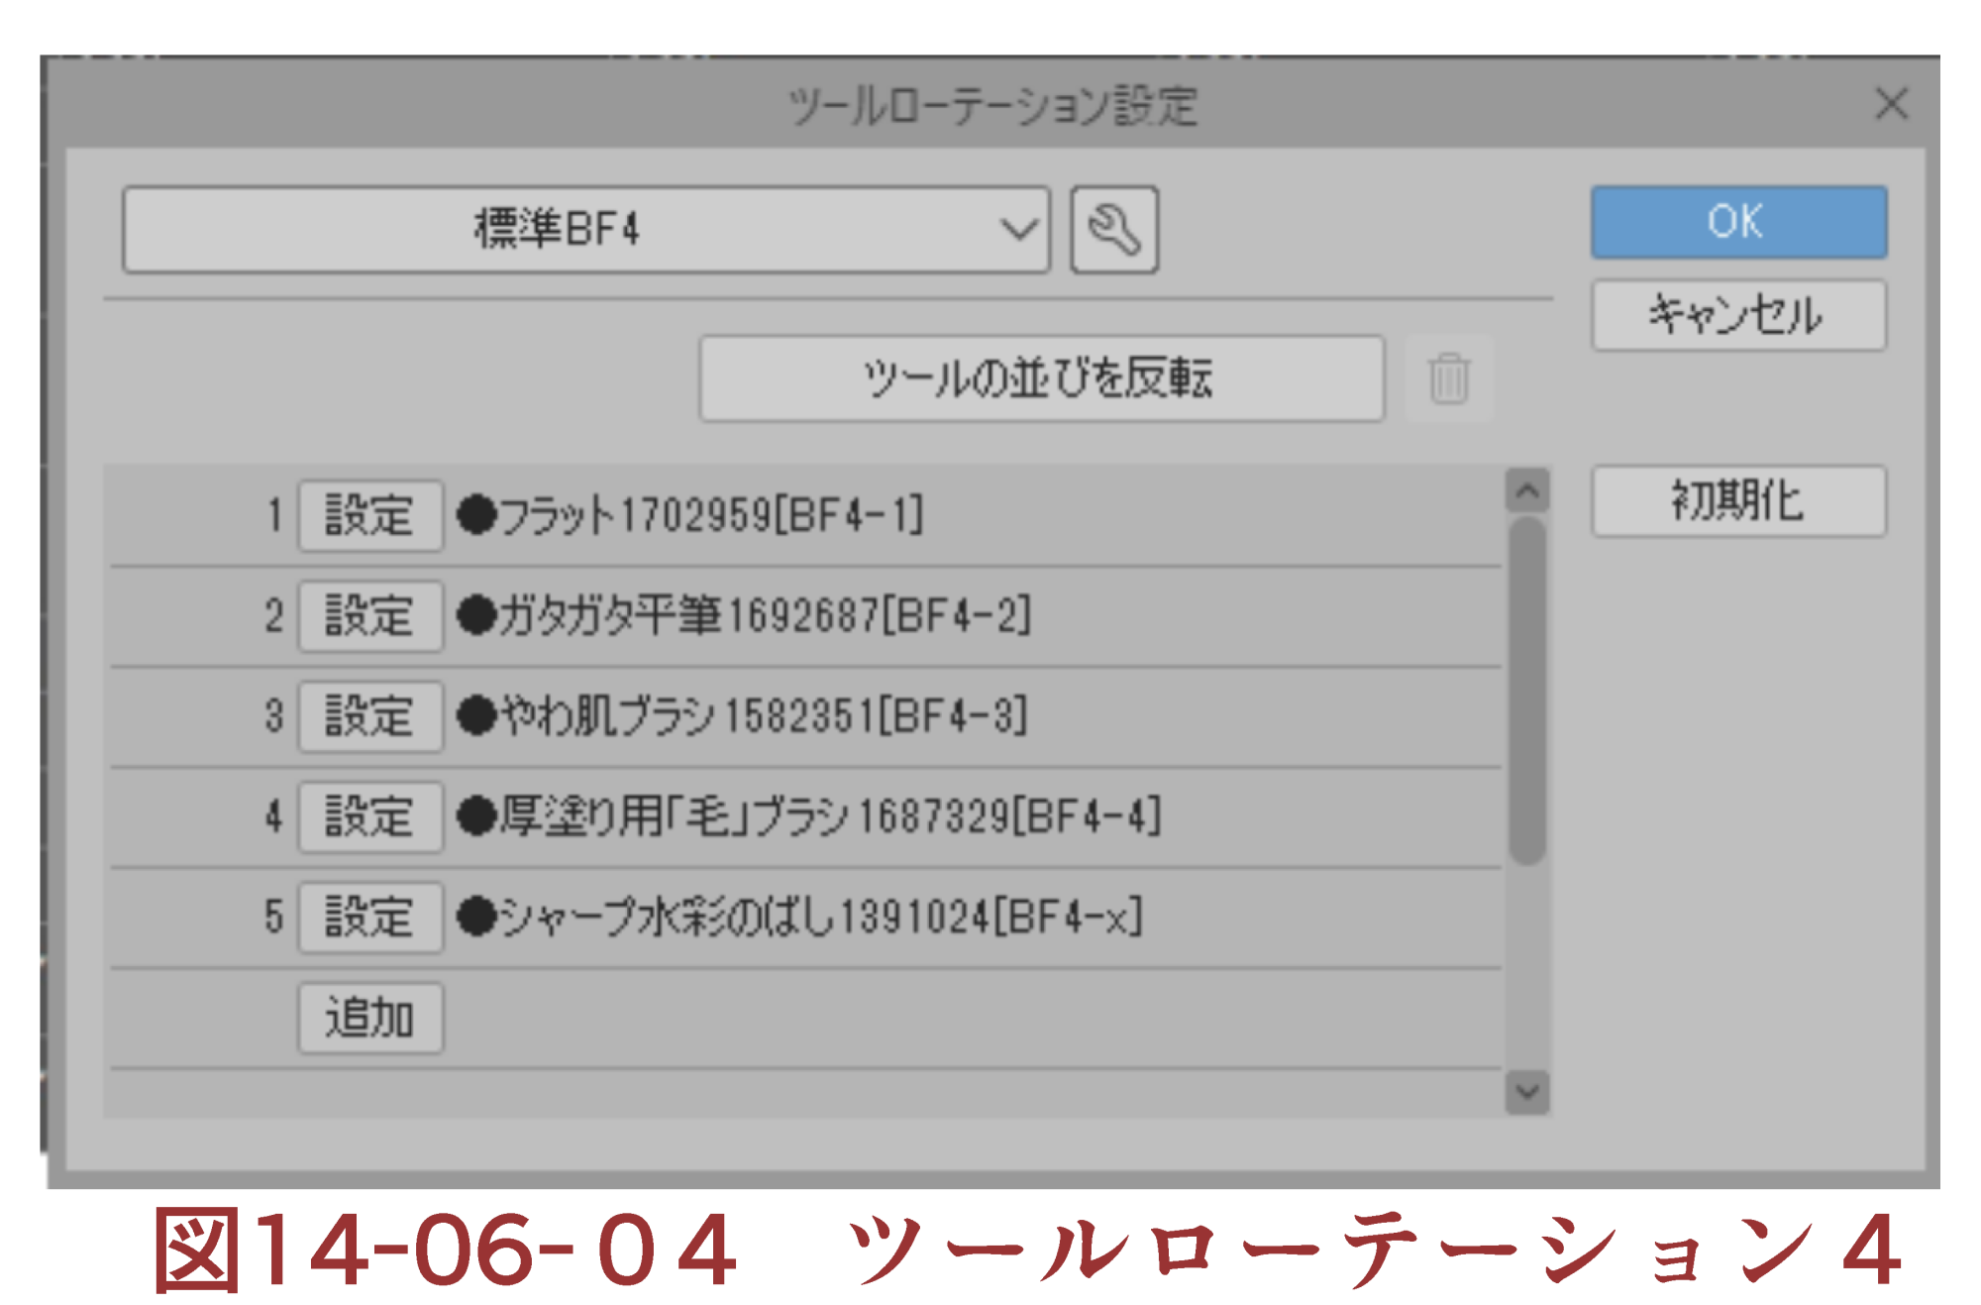Select フラット1702959[BF4-1] tool entry
1981x1305 pixels.
click(x=691, y=515)
